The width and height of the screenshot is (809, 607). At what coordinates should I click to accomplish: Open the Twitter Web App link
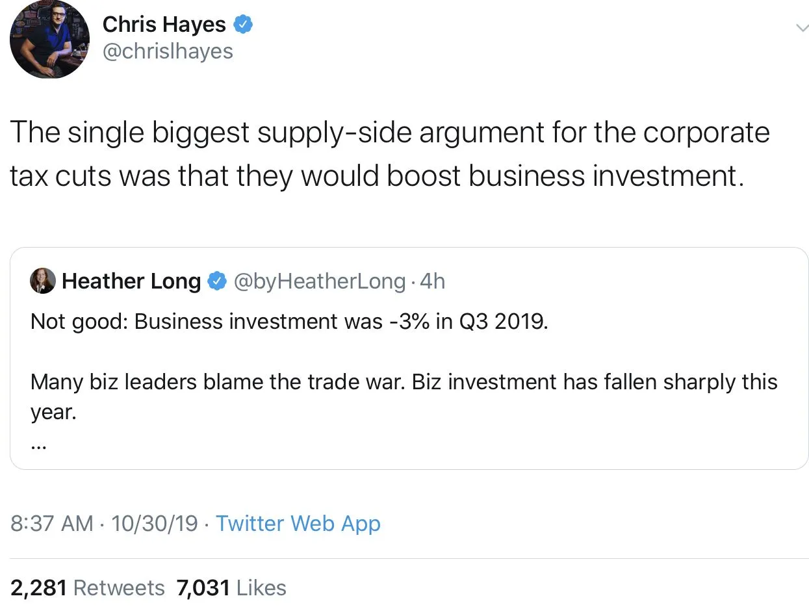click(298, 523)
